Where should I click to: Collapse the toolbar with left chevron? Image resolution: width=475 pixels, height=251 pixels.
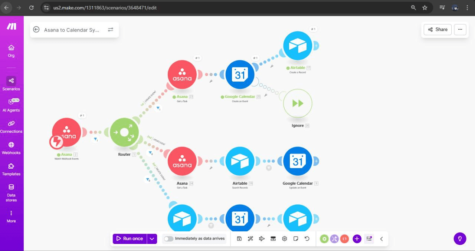(381, 239)
